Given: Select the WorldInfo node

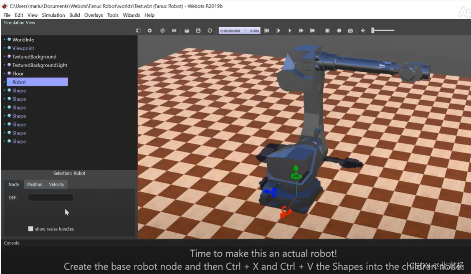Looking at the screenshot, I should (x=23, y=40).
